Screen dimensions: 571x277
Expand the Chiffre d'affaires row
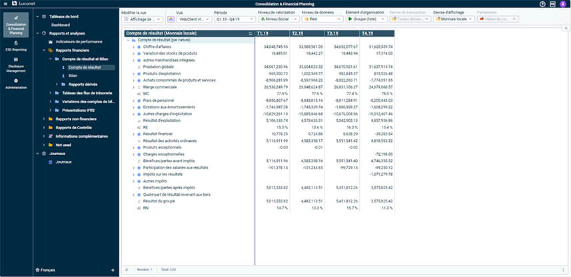pos(133,47)
